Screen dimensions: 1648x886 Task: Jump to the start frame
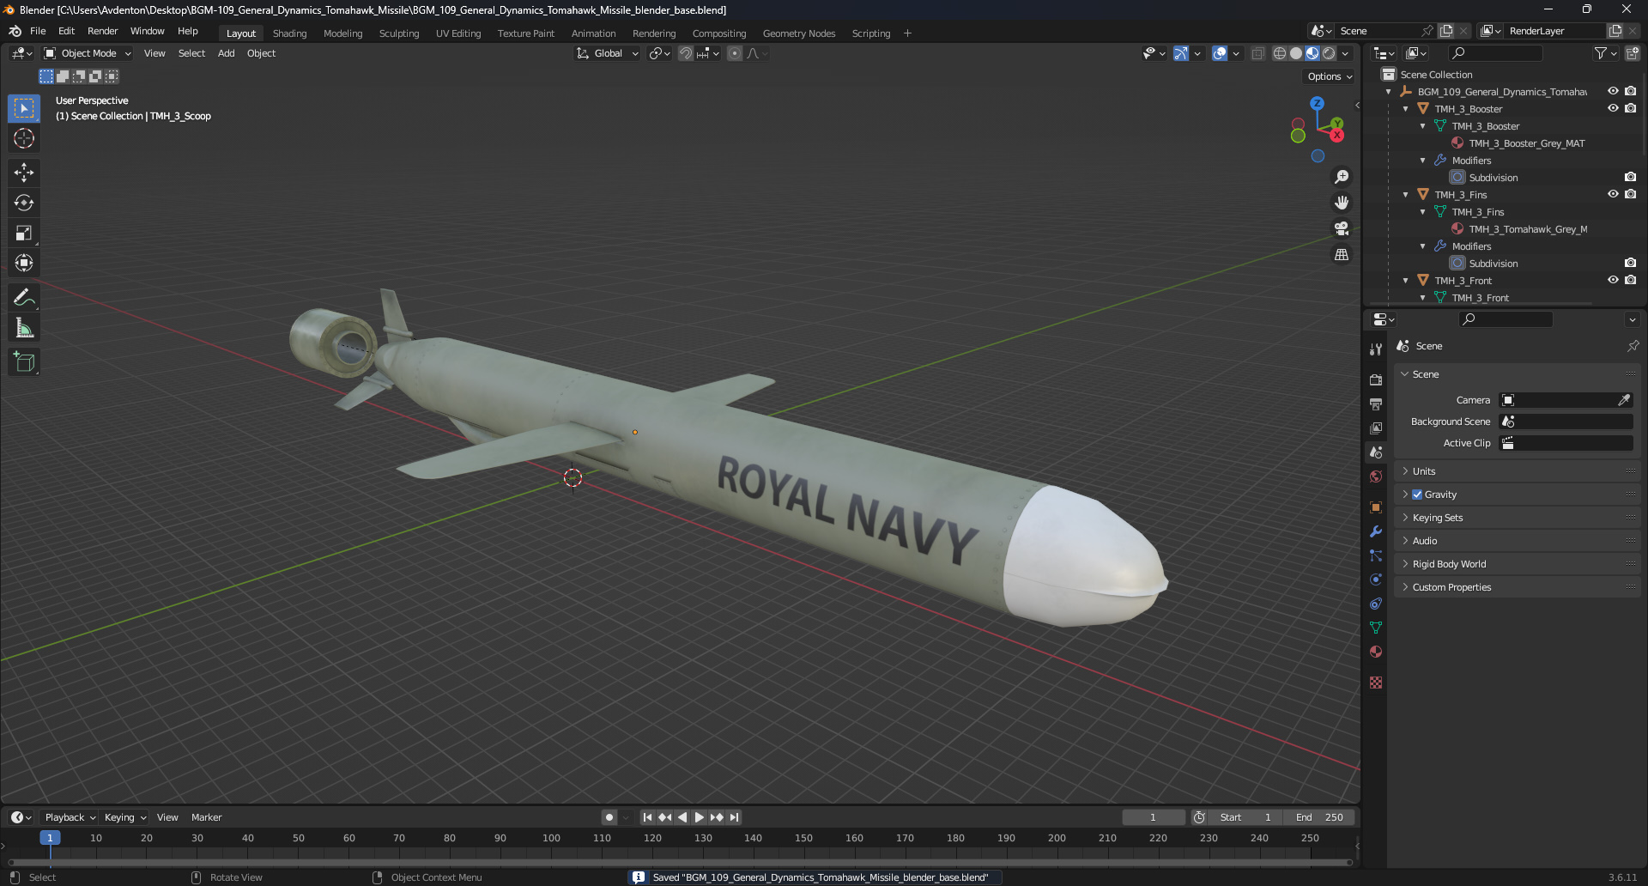[647, 817]
